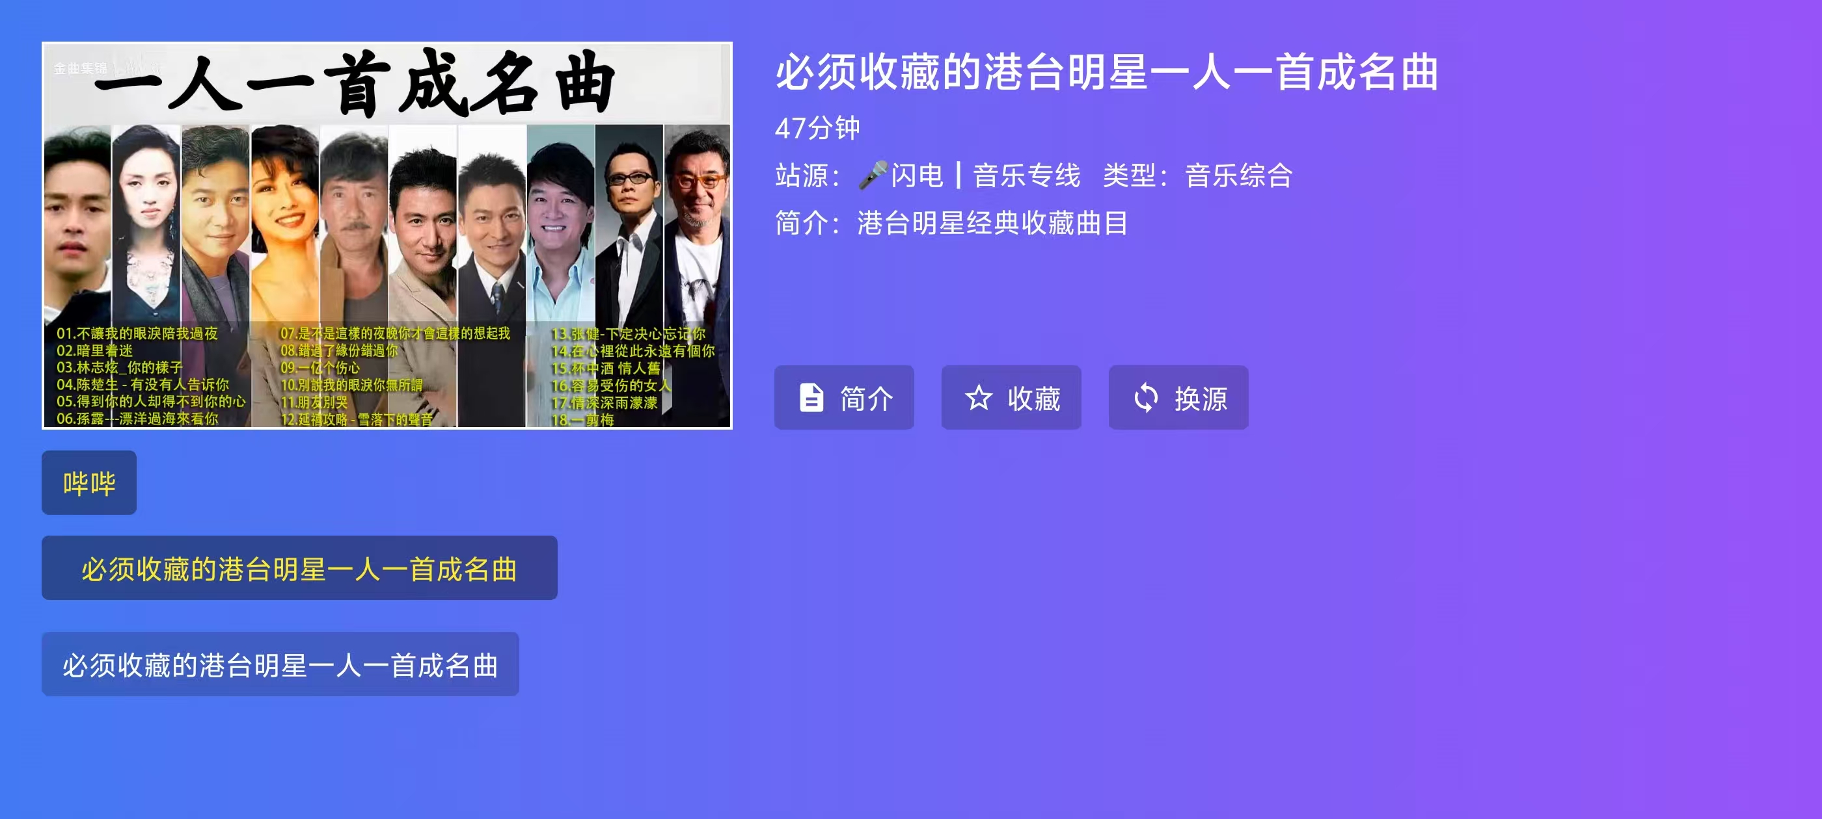This screenshot has height=819, width=1822.
Task: Click the microphone icon before 闪电
Action: pyautogui.click(x=873, y=175)
